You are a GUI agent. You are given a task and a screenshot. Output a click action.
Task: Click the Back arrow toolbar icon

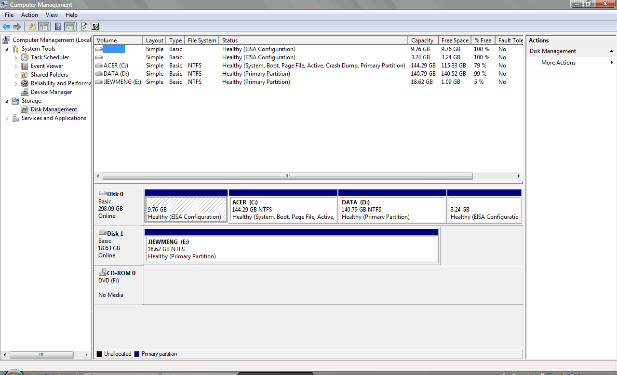click(x=6, y=27)
